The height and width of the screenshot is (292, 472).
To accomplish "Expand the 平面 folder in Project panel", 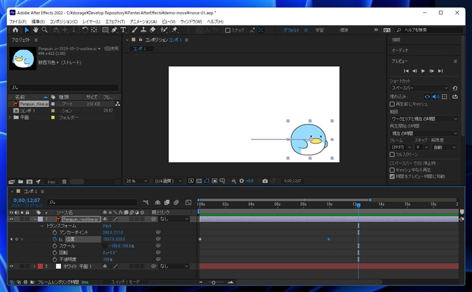I will coord(10,117).
